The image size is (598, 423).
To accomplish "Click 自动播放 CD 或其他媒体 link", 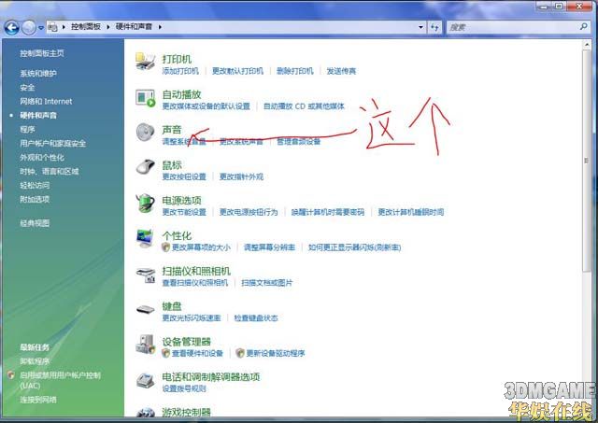I will (x=304, y=106).
